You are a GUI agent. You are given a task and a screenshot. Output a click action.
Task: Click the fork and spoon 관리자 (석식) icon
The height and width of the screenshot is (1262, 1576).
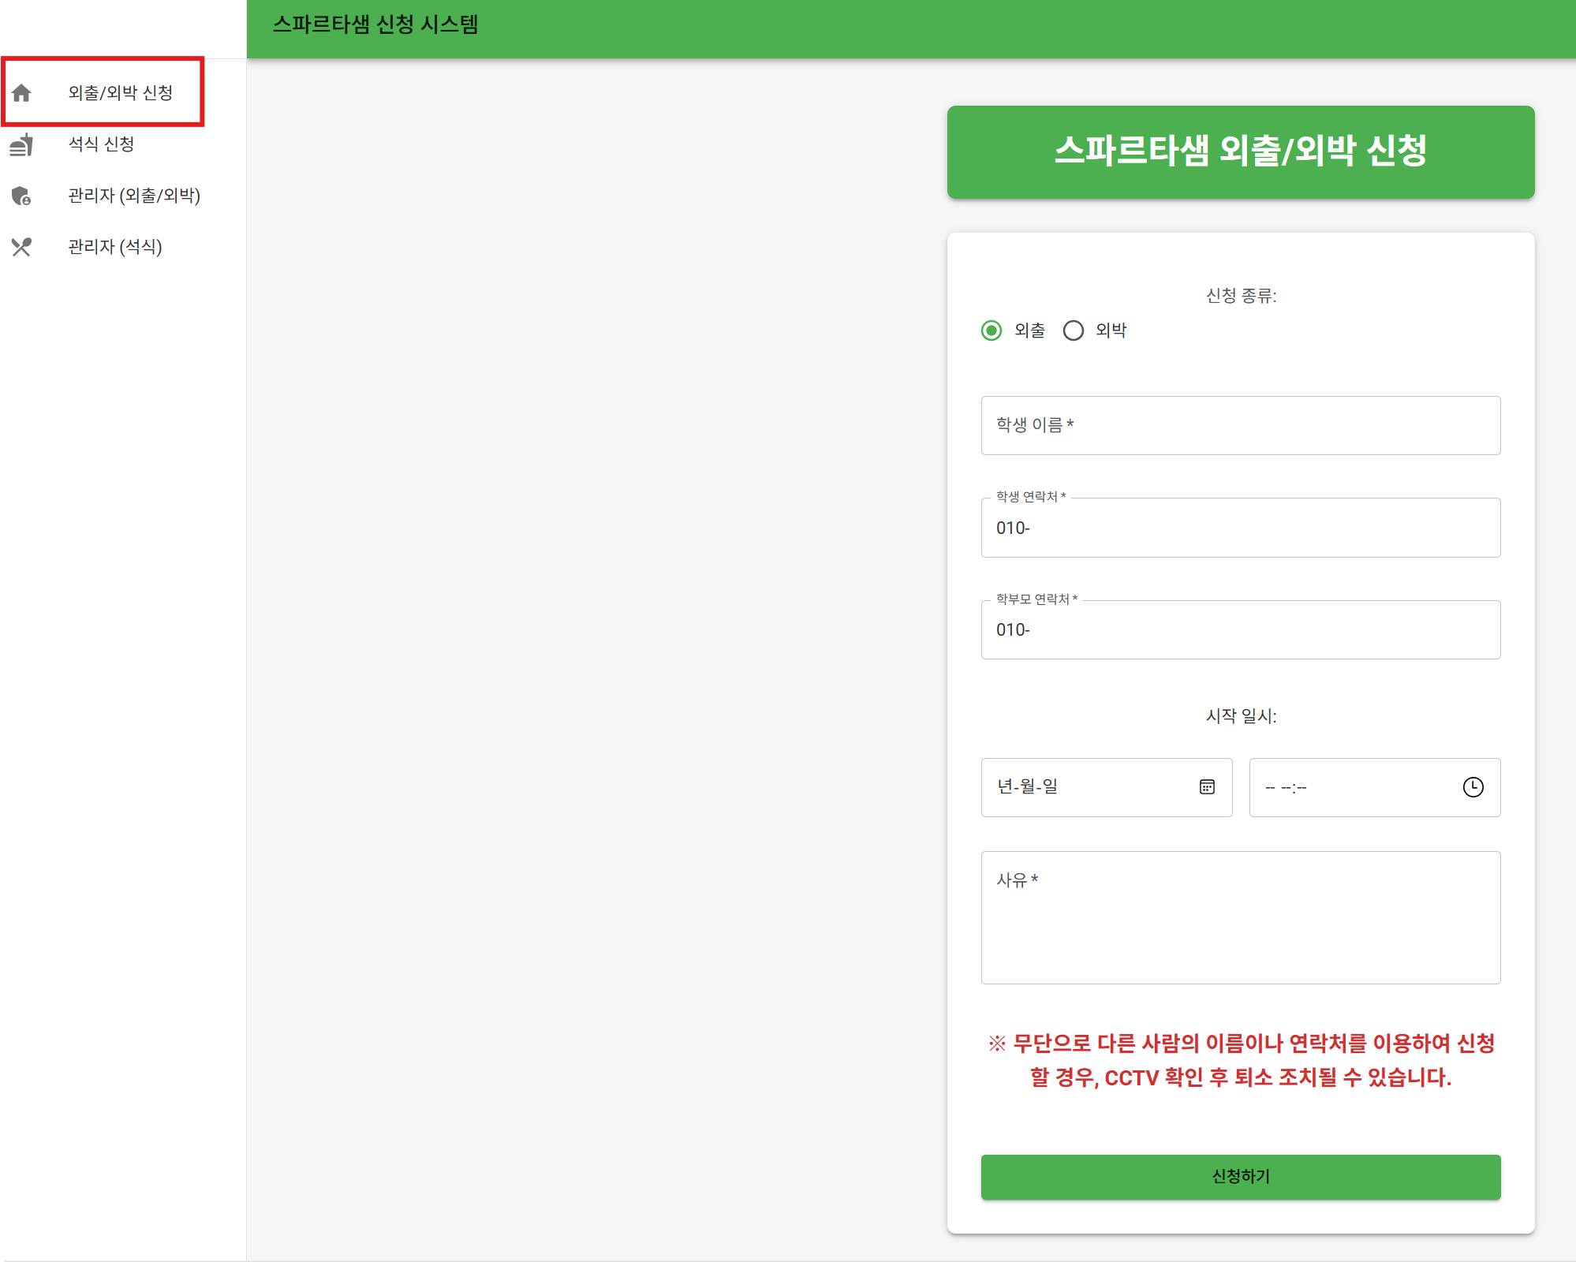(21, 248)
